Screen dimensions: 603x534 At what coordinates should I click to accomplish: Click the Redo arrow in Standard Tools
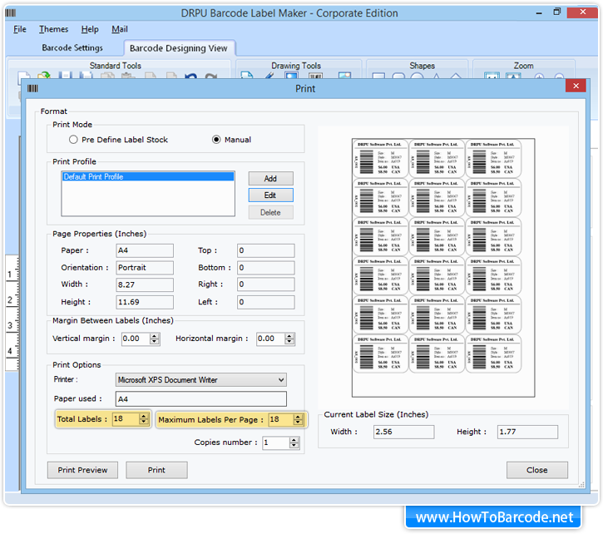tap(210, 76)
